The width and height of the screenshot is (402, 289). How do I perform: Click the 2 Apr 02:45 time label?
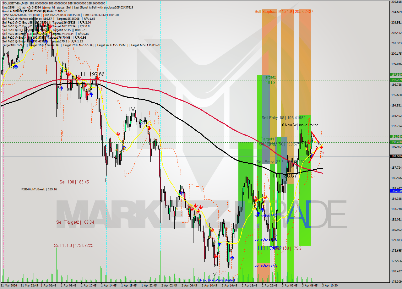coord(170,286)
